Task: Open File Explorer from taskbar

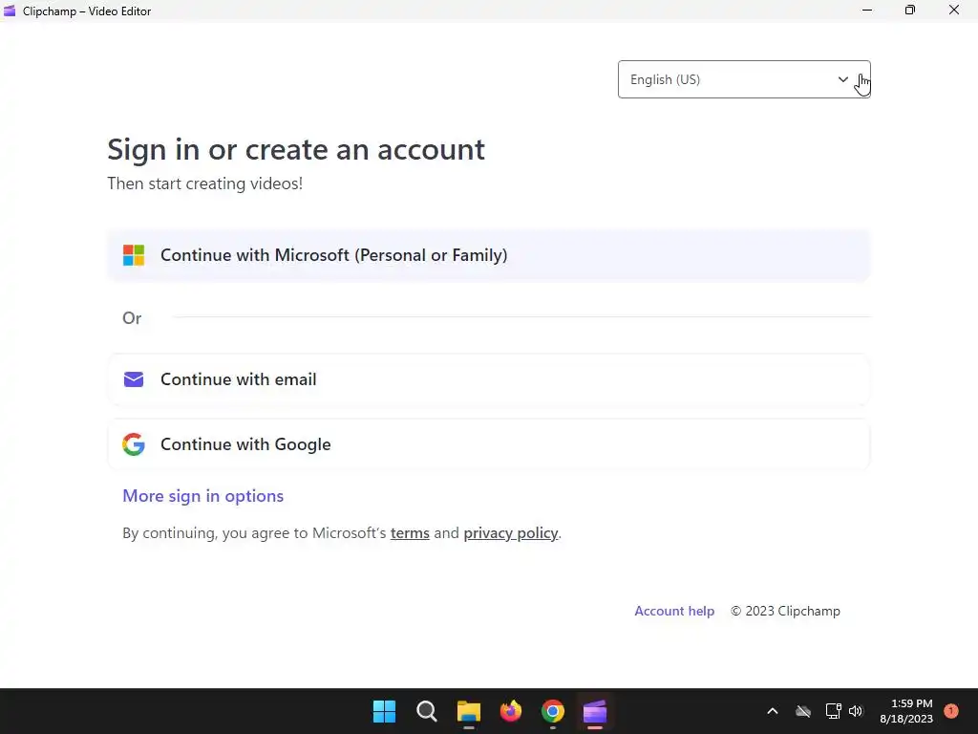Action: point(468,711)
